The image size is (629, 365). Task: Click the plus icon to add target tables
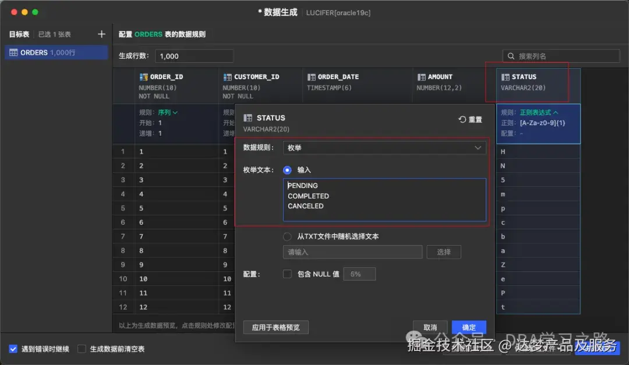[102, 34]
